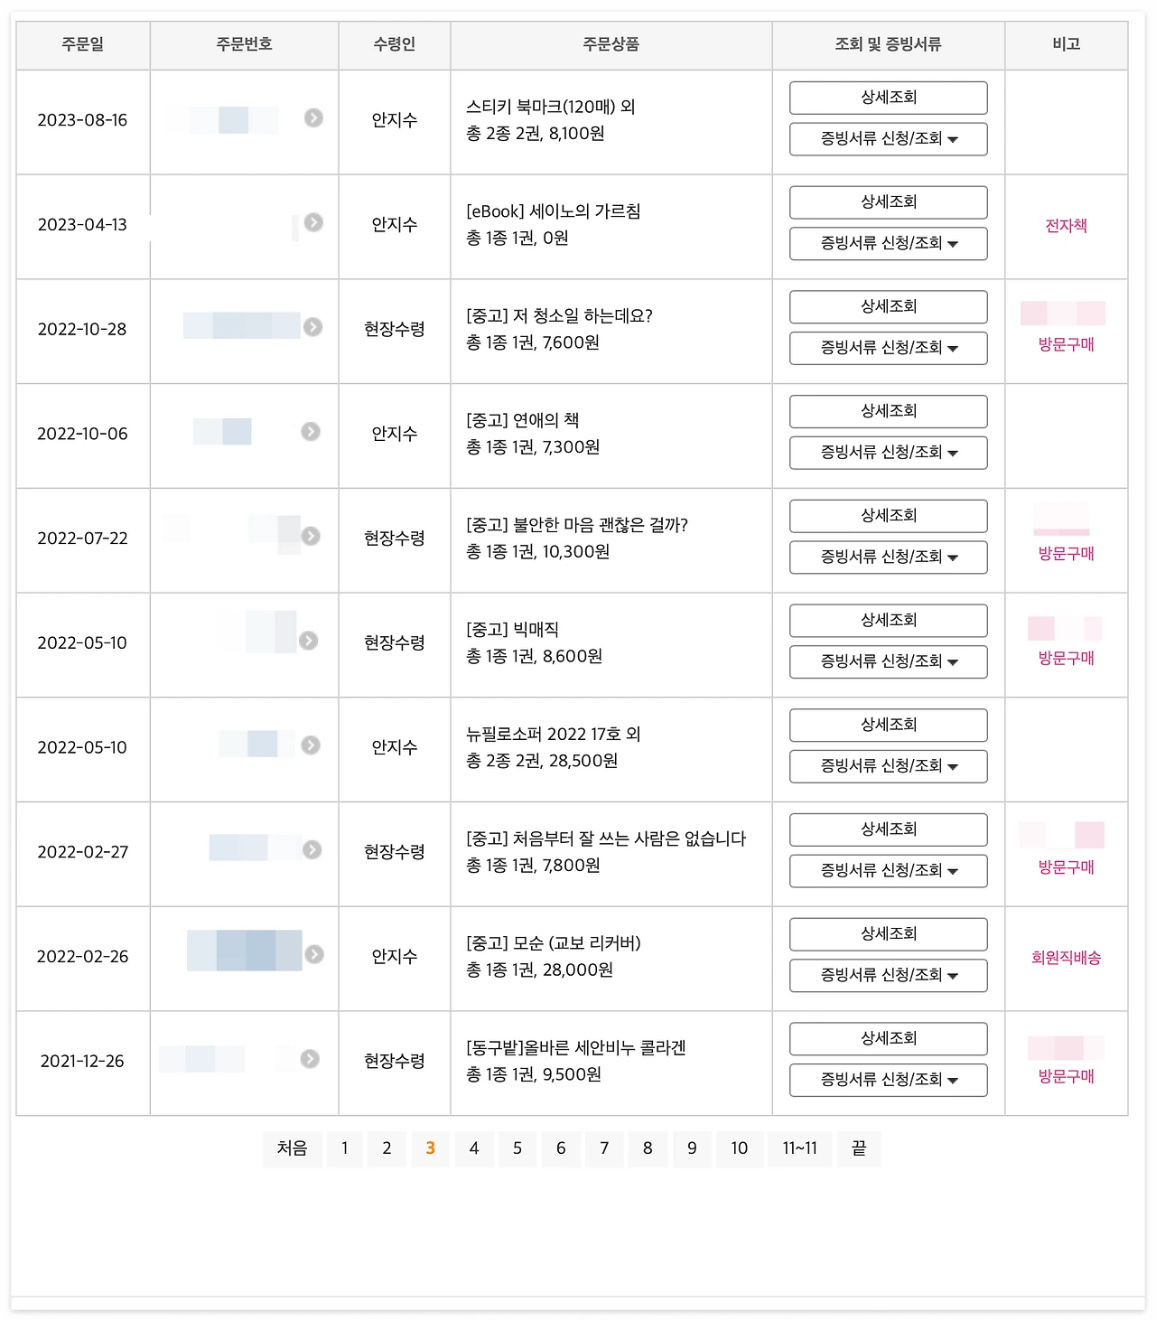Viewport: 1156px width, 1321px height.
Task: Expand 증빙서류 신청/조회 dropdown for 스티키 북마크 order
Action: [889, 139]
